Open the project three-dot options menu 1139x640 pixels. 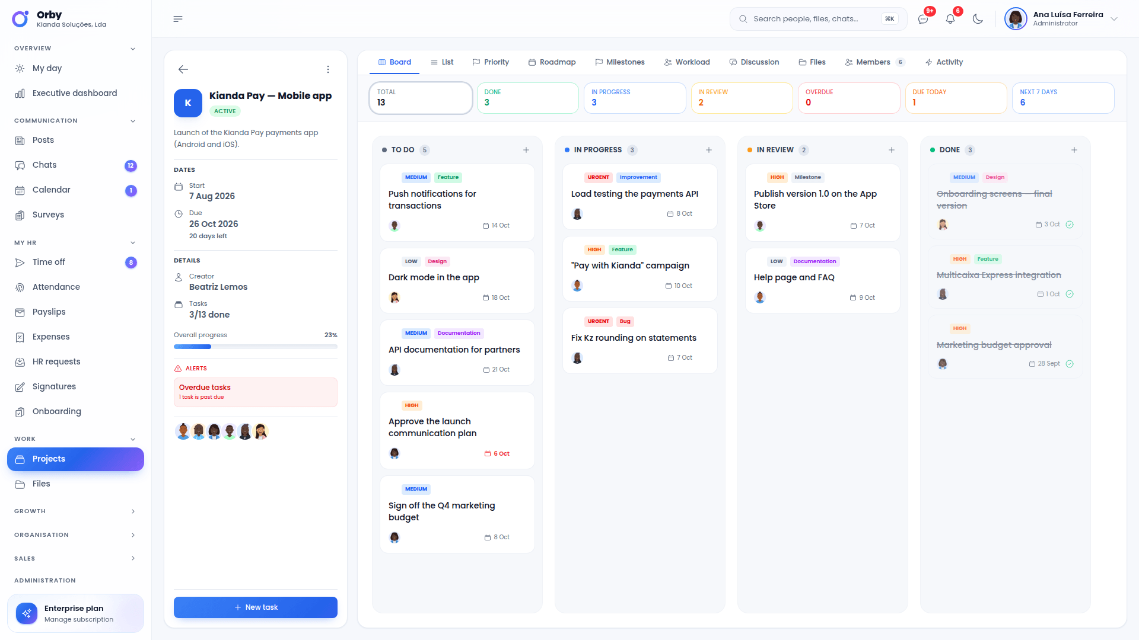click(x=328, y=69)
